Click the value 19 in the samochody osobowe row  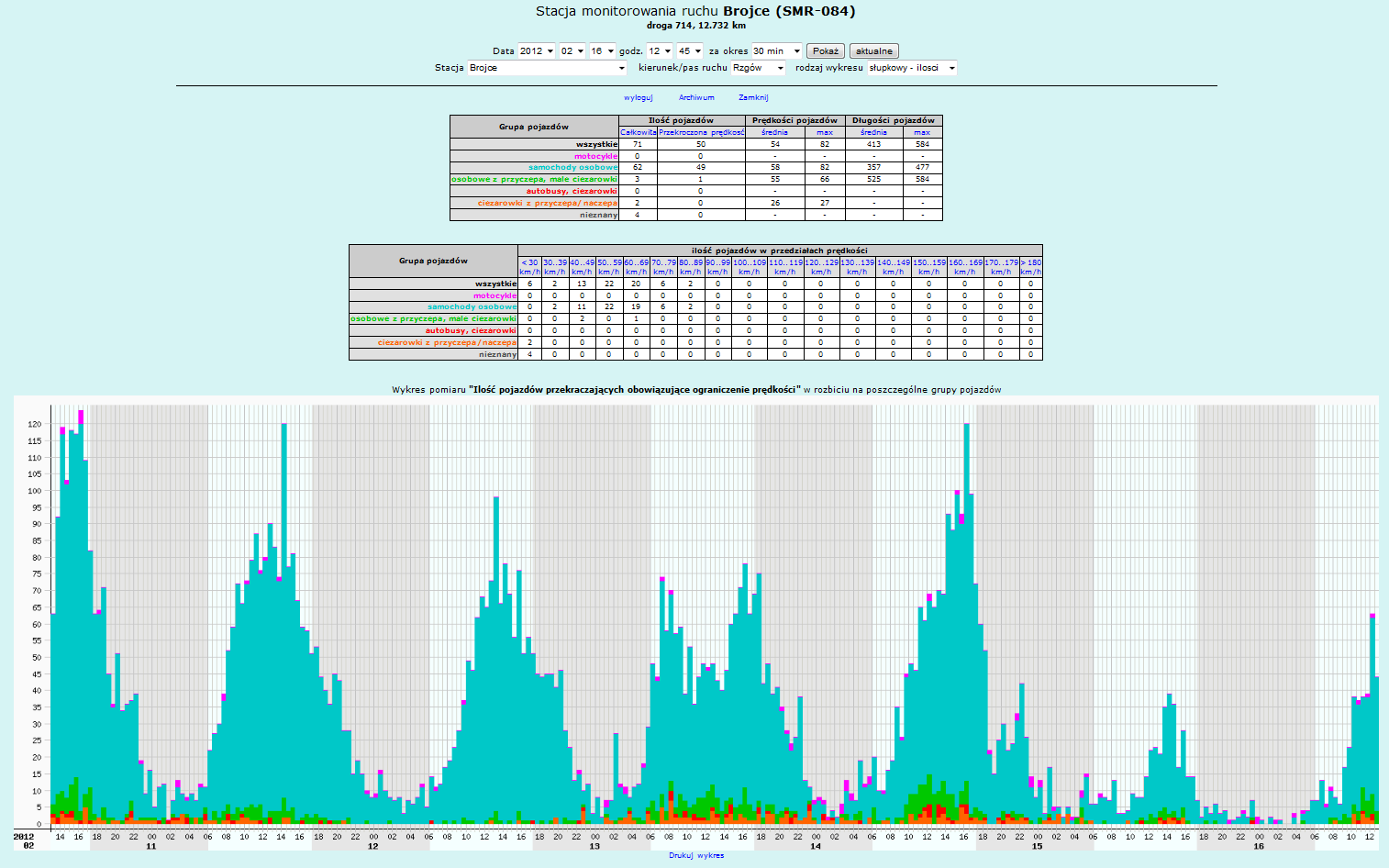[636, 306]
